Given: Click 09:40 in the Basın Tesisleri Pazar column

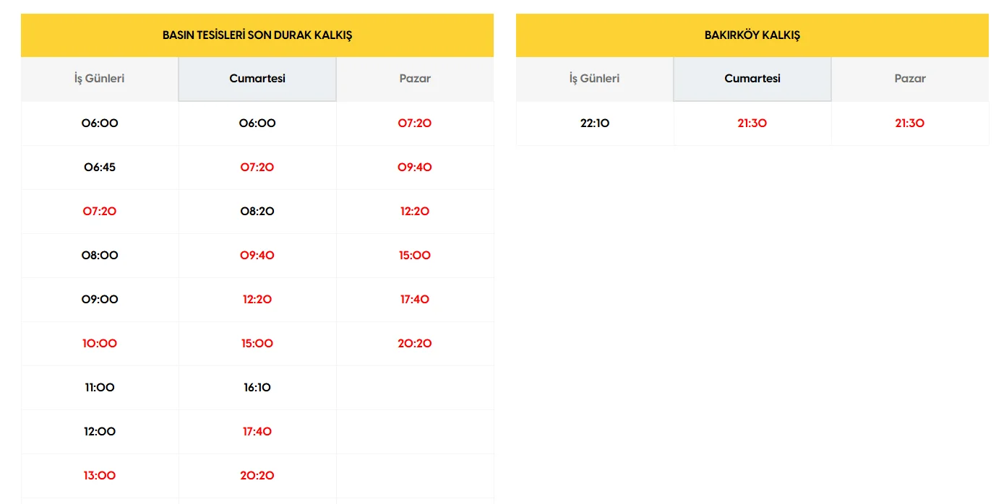Looking at the screenshot, I should coord(415,168).
